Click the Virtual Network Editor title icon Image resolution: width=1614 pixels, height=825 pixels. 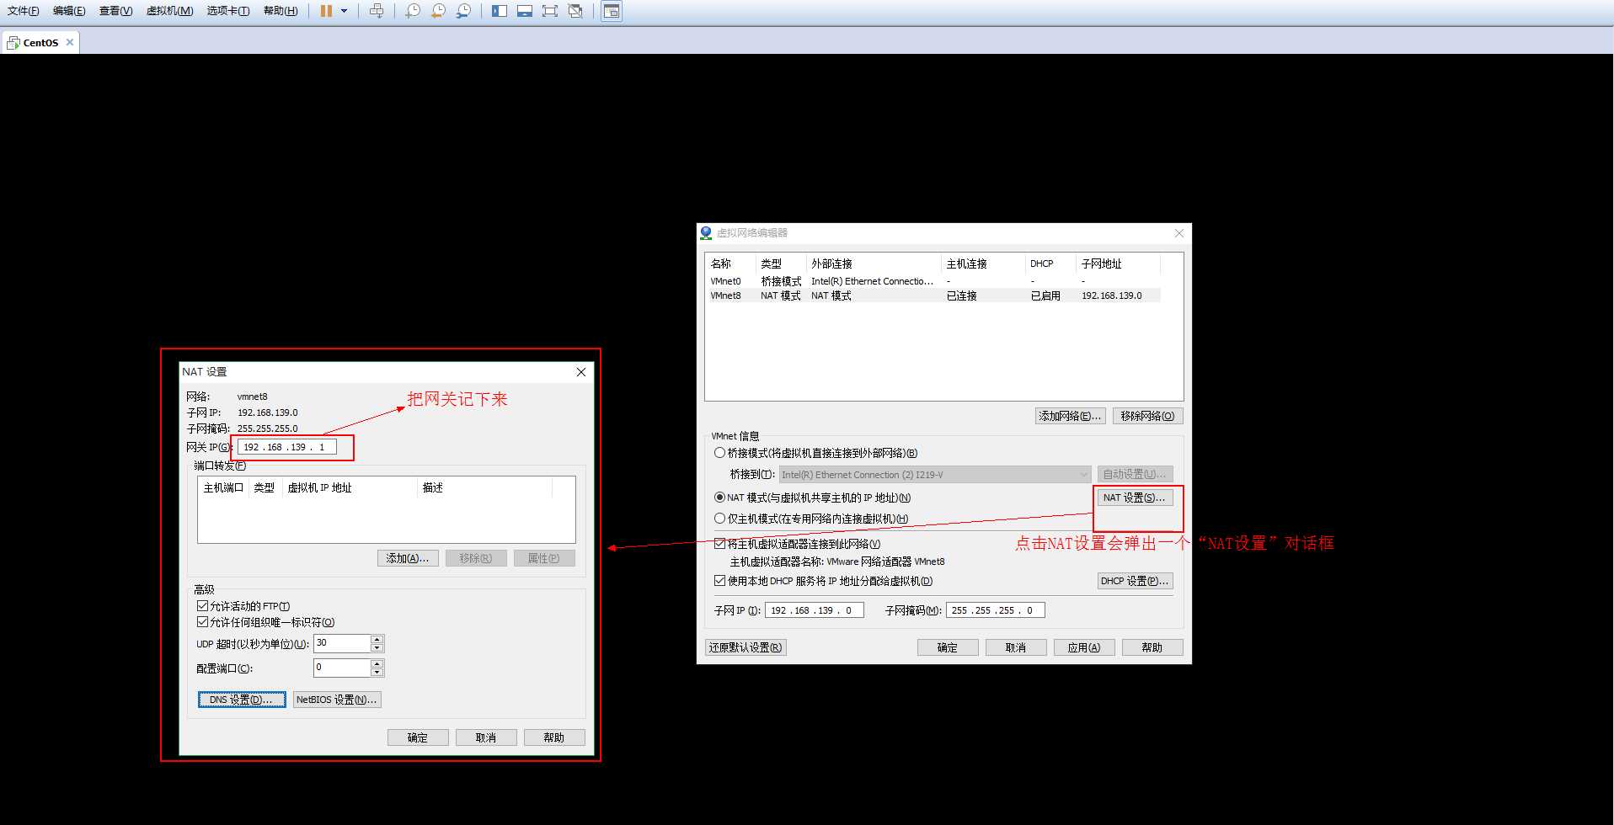click(706, 233)
